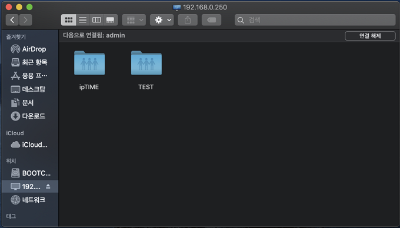
Task: Open the 응용 프로그램 sidebar item
Action: coord(30,76)
